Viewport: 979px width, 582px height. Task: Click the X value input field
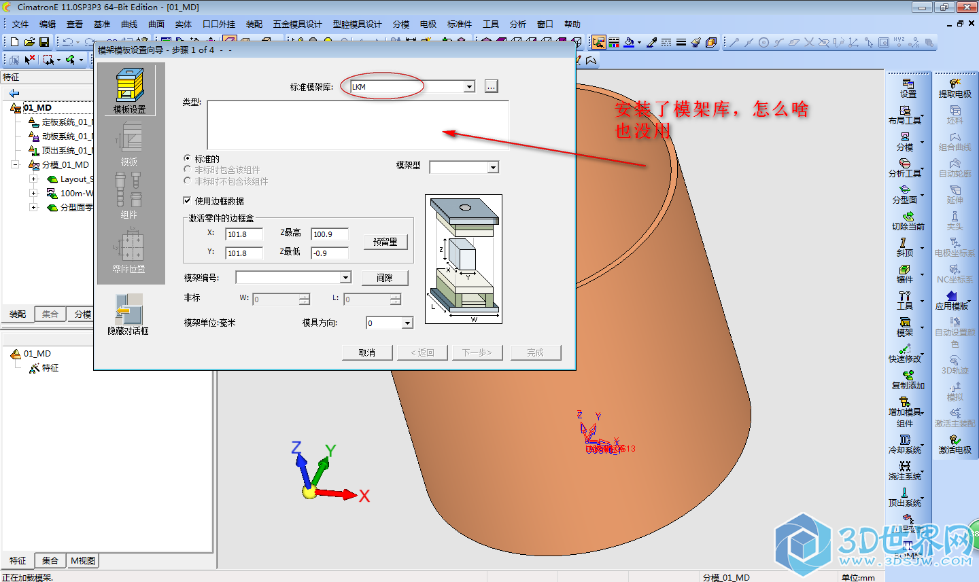pos(243,234)
